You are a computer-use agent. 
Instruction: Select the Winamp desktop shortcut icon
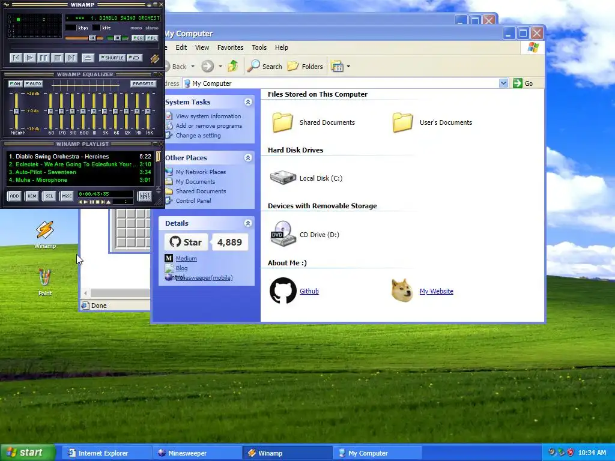click(x=44, y=230)
